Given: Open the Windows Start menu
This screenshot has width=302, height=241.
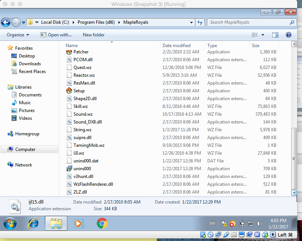Looking at the screenshot, I should click(10, 223).
